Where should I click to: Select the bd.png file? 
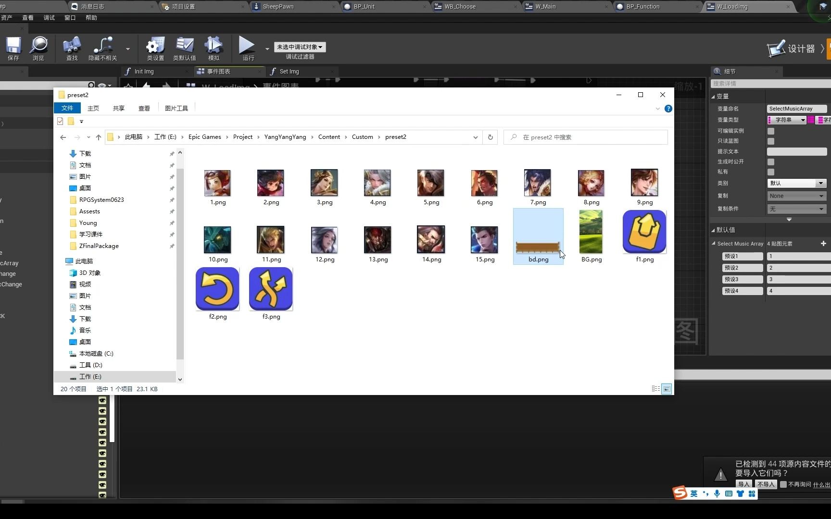[x=538, y=236]
